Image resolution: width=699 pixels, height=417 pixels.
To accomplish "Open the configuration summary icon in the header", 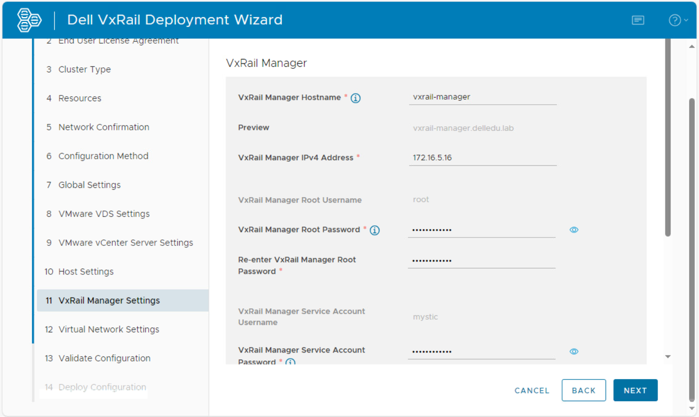I will coord(637,20).
